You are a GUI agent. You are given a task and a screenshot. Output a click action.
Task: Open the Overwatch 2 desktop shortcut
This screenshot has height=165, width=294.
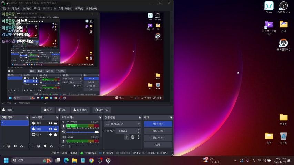[283, 43]
